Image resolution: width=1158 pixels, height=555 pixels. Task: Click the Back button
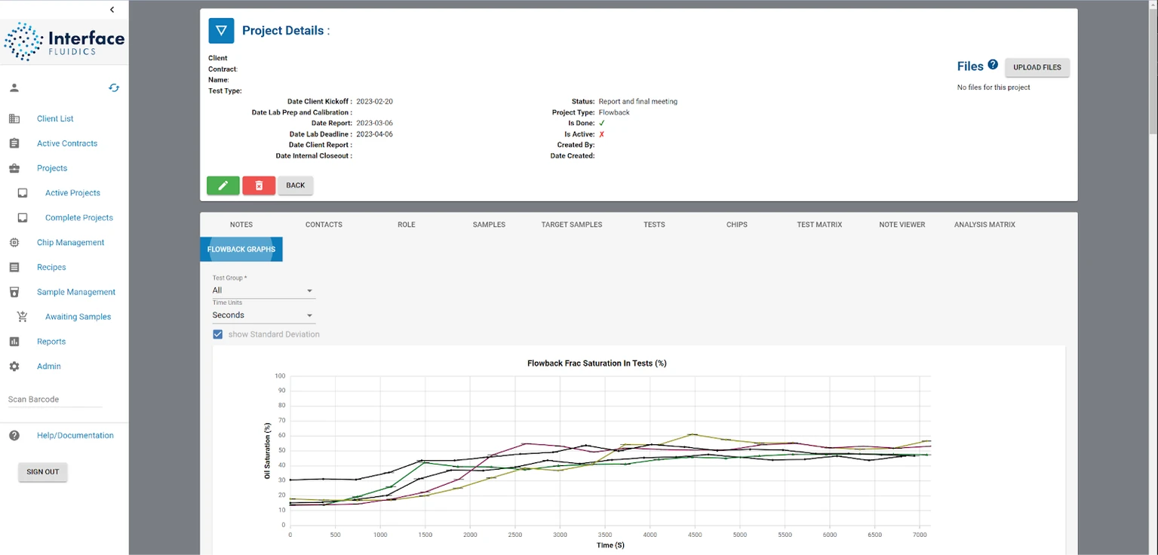[x=295, y=186]
